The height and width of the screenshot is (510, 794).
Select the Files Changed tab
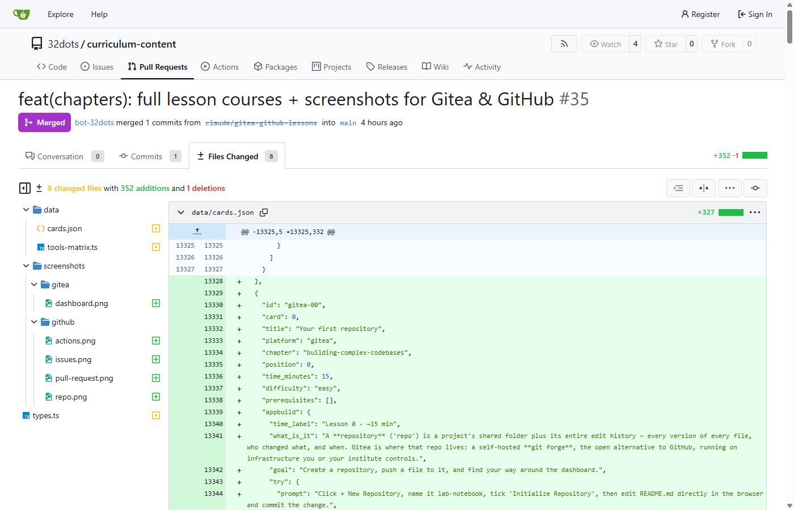237,156
